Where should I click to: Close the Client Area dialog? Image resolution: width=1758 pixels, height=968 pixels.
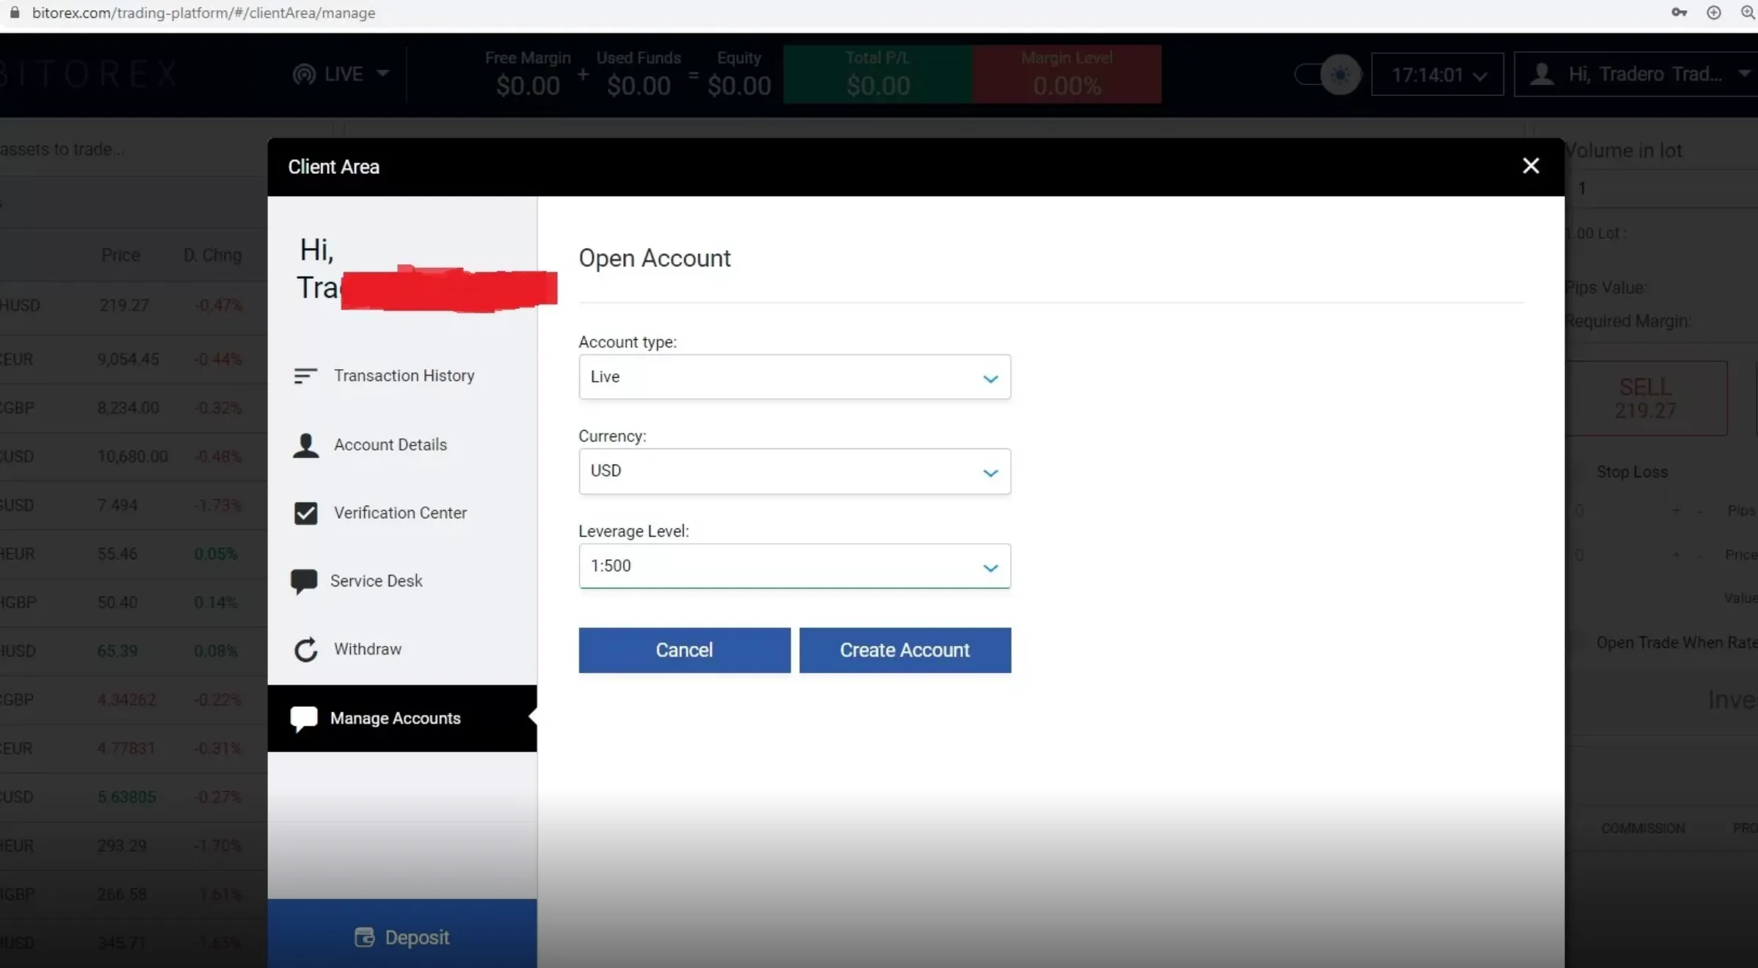point(1530,166)
